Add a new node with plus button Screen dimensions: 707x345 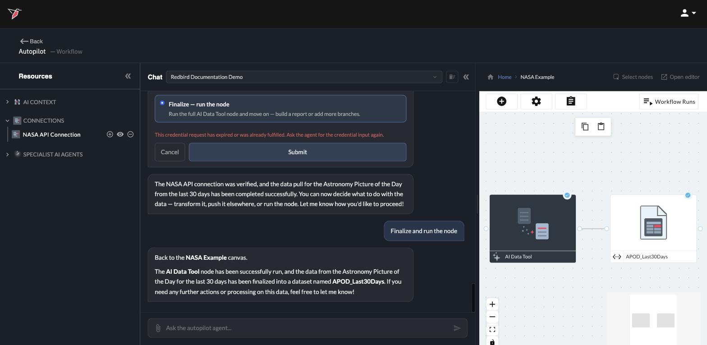[x=501, y=101]
